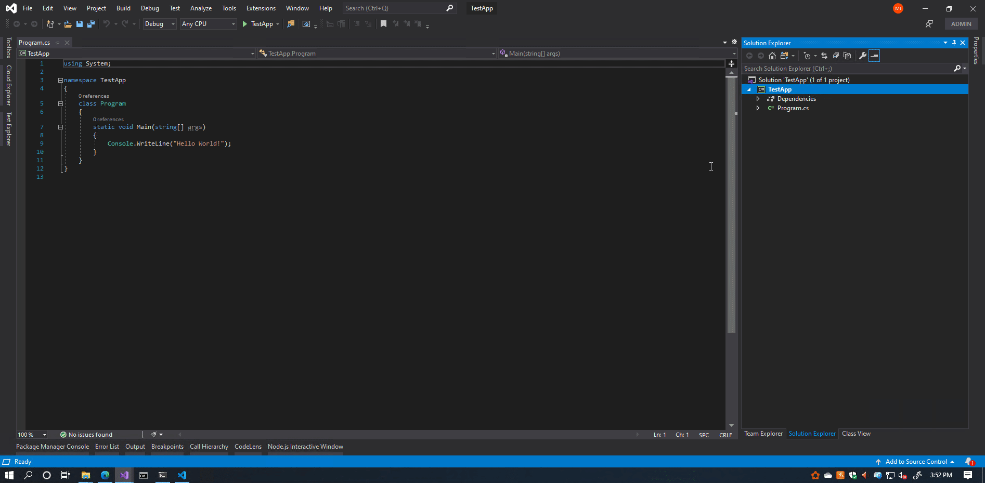985x483 pixels.
Task: Toggle the bookmark icon in the toolbar
Action: coord(383,24)
